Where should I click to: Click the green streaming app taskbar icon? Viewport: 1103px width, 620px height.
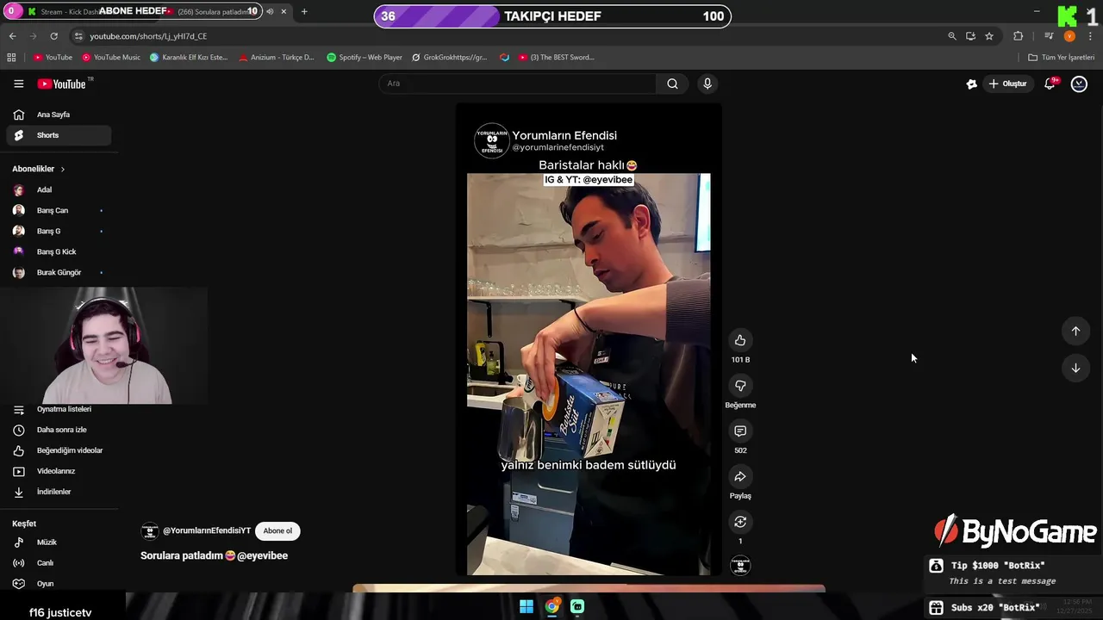(x=577, y=606)
